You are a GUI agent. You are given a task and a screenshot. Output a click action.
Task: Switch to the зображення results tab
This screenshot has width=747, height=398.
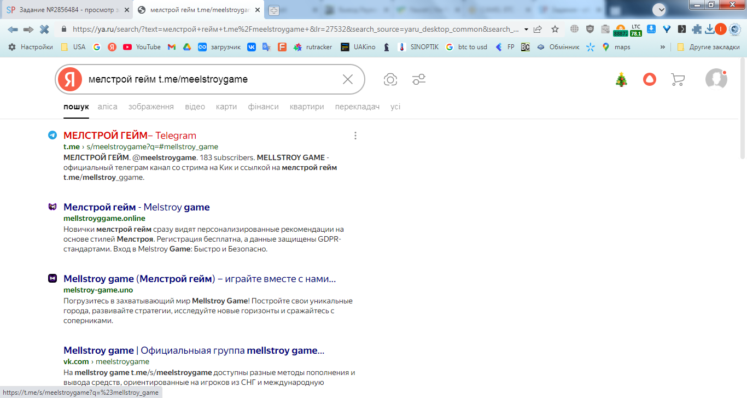[151, 107]
